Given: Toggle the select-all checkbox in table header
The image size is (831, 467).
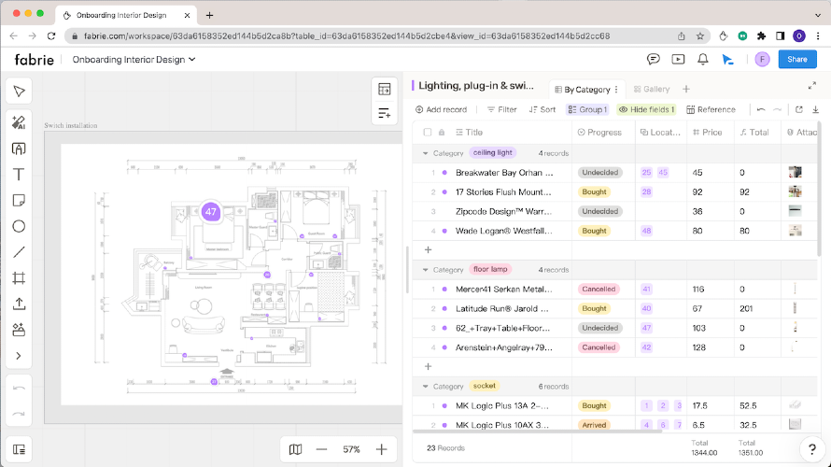Looking at the screenshot, I should [428, 133].
